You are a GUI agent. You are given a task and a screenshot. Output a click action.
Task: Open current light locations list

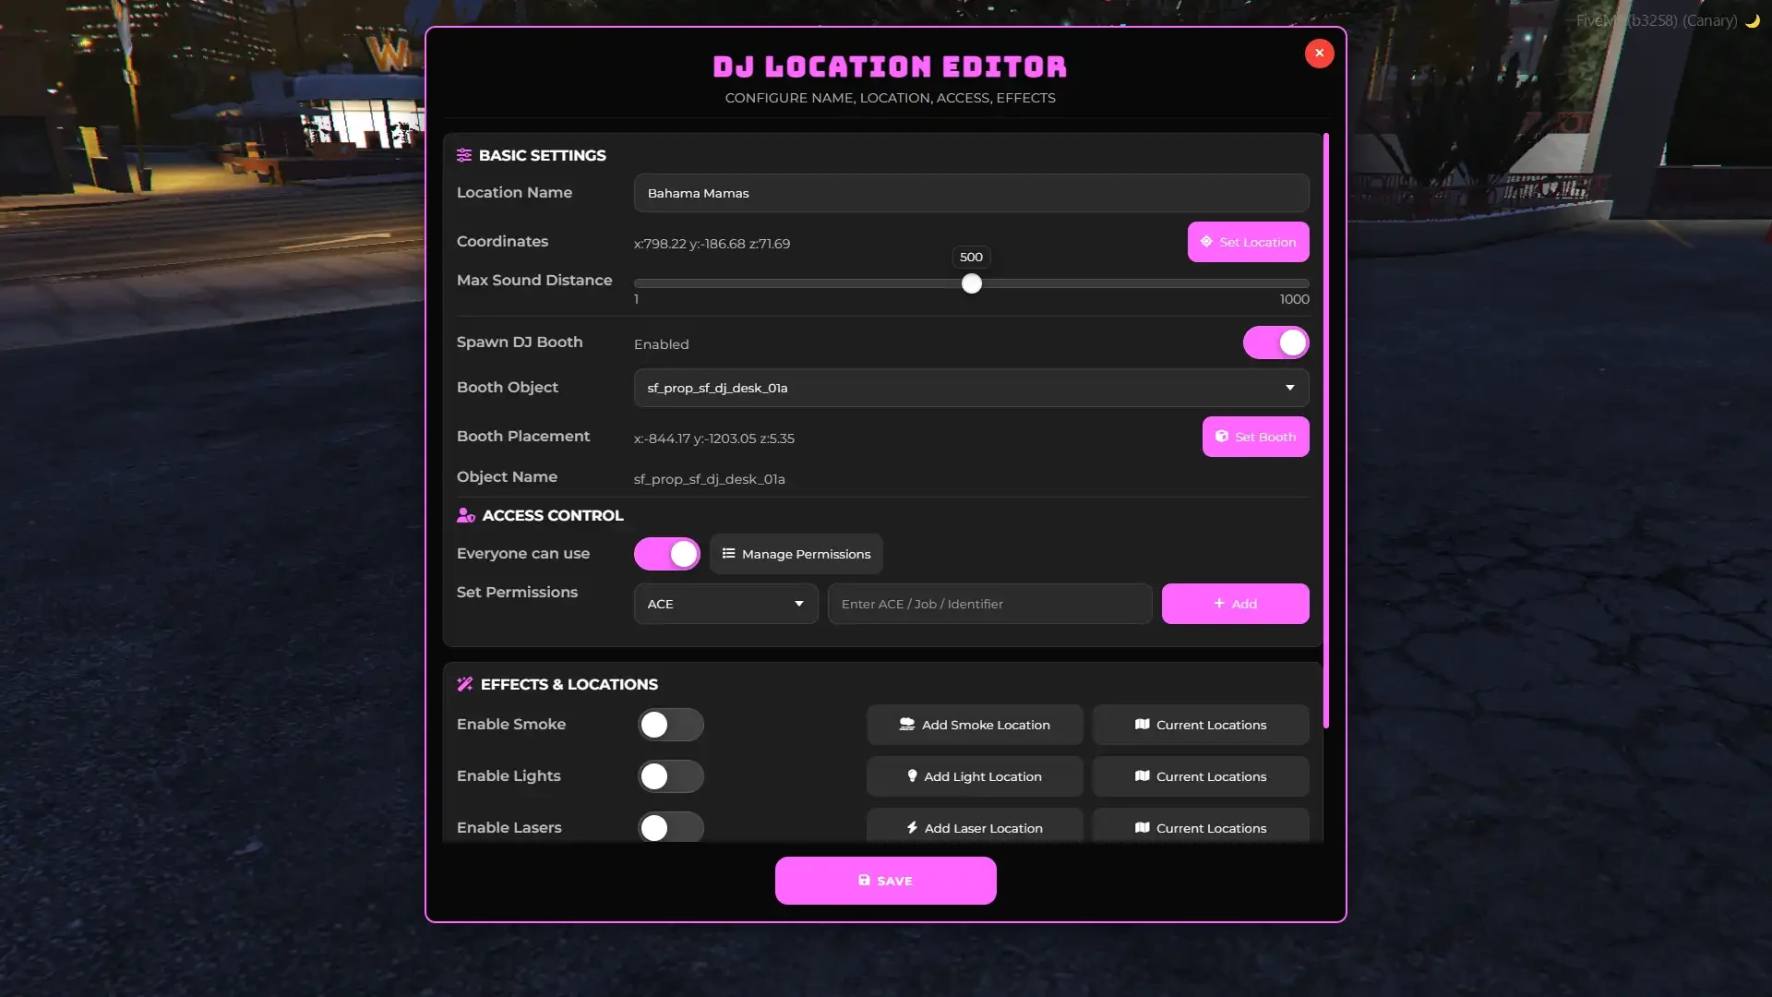click(x=1201, y=776)
